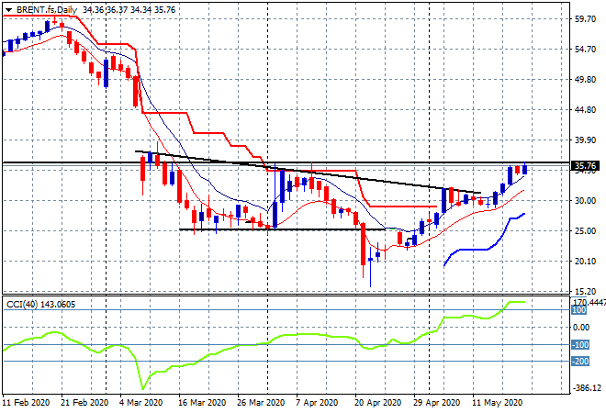Image resolution: width=606 pixels, height=413 pixels.
Task: Click the BRENT.fs,Daily chart title
Action: click(48, 8)
